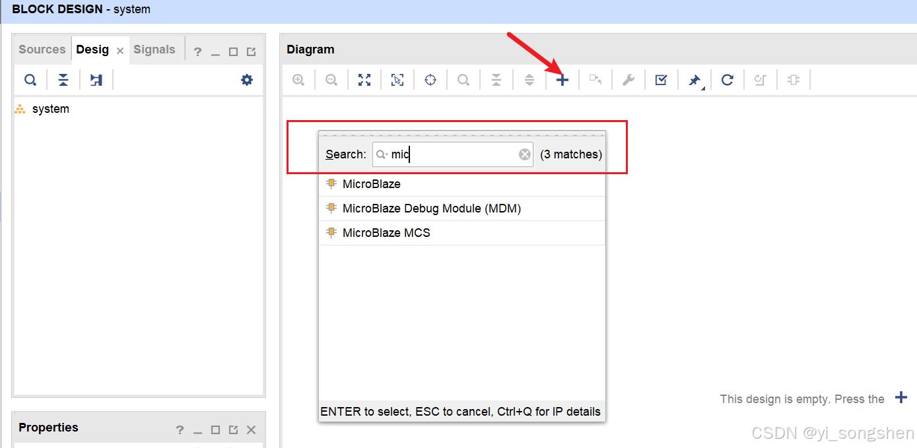Switch to the Signals tab

click(x=154, y=49)
